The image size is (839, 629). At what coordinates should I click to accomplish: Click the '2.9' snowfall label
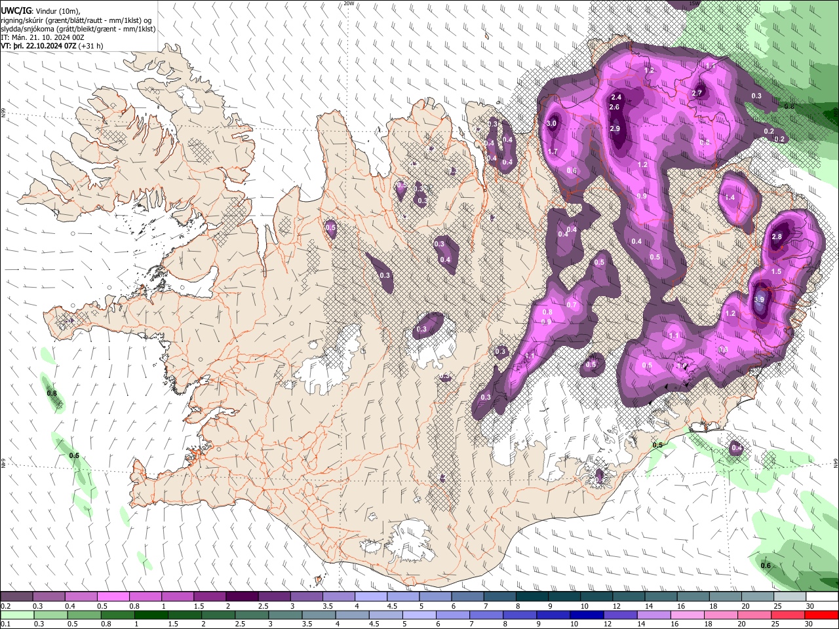pos(615,129)
